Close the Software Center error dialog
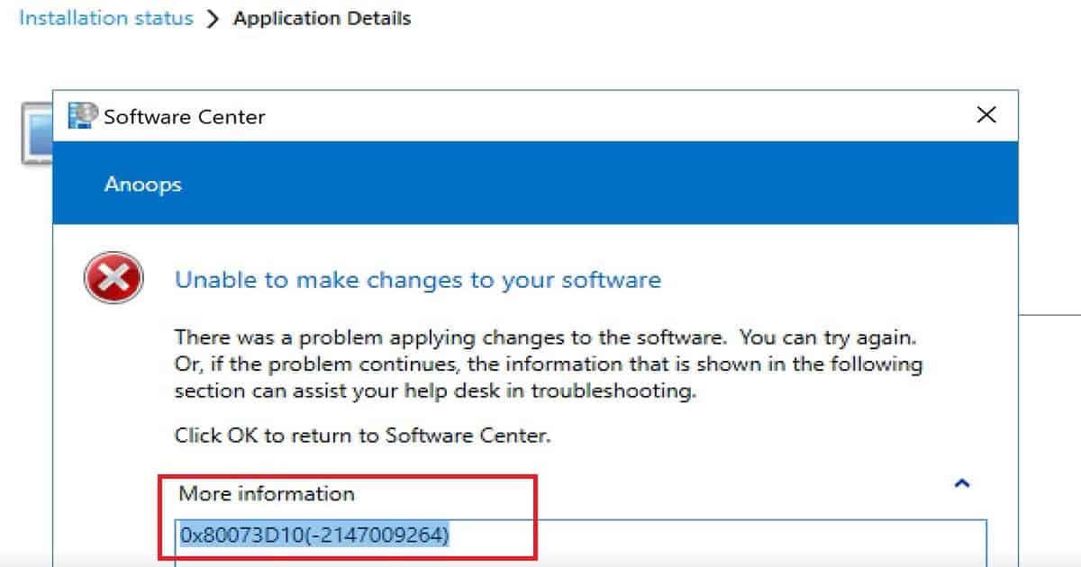Viewport: 1081px width, 567px height. [x=986, y=115]
